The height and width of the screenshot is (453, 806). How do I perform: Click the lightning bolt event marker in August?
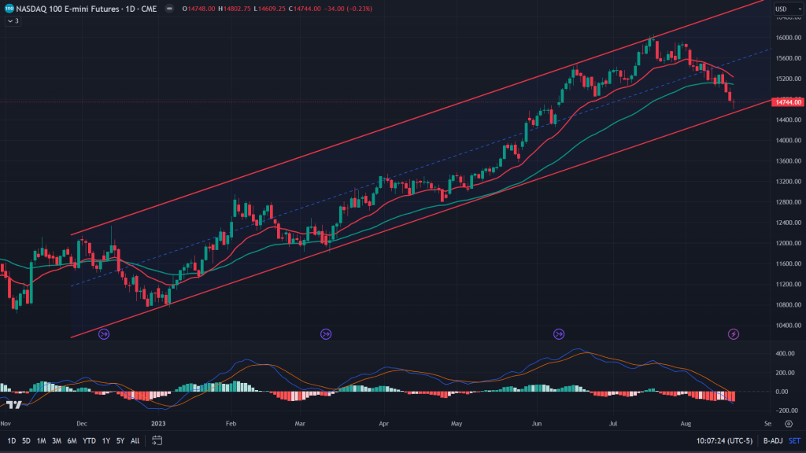point(734,334)
